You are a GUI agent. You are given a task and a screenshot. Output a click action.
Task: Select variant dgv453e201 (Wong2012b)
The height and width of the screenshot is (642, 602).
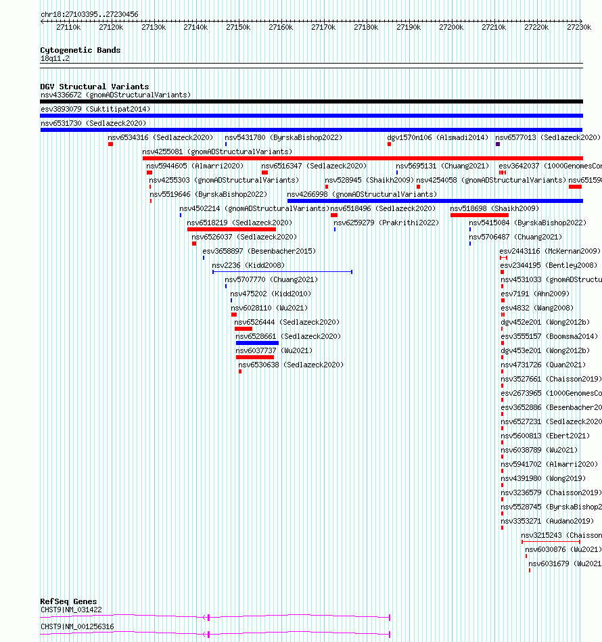pyautogui.click(x=546, y=350)
